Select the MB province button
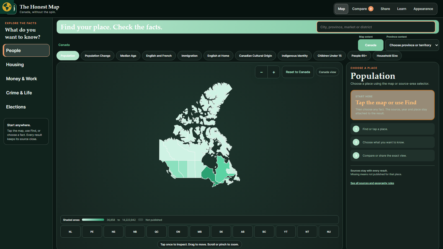 [200, 232]
